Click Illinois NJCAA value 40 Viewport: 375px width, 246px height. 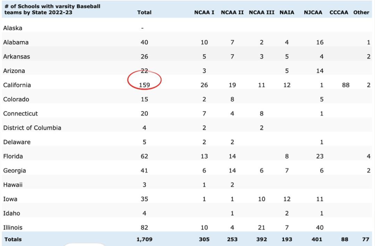click(x=320, y=228)
